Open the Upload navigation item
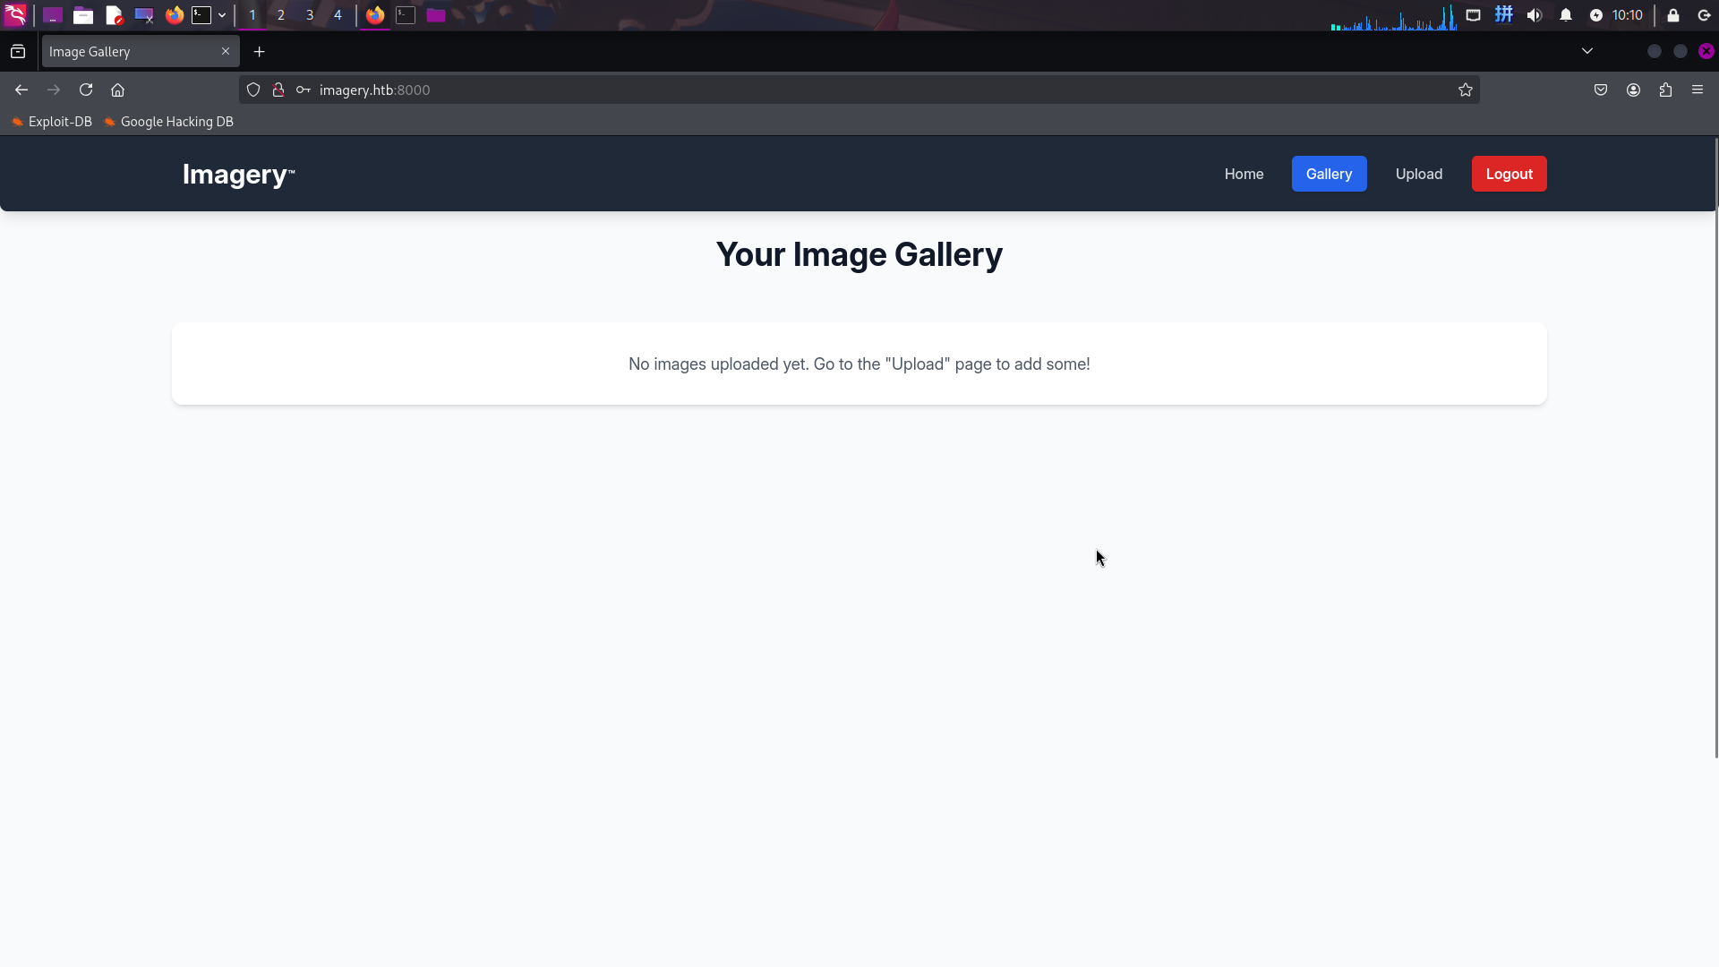Image resolution: width=1719 pixels, height=967 pixels. (1418, 174)
